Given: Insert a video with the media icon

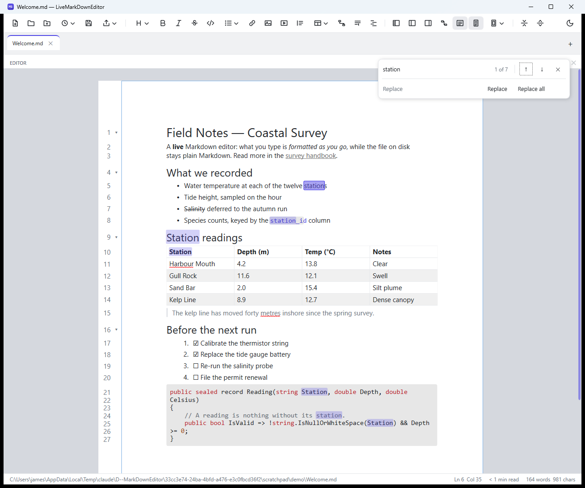Looking at the screenshot, I should pyautogui.click(x=284, y=23).
